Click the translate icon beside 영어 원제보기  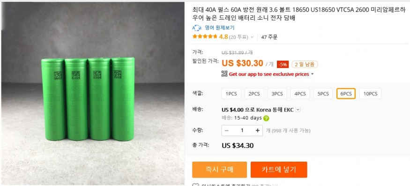[197, 28]
